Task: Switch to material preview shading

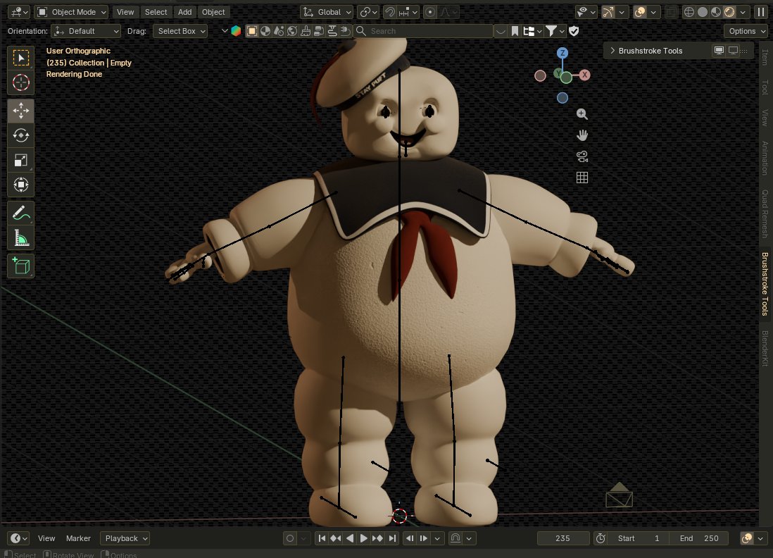Action: pos(716,13)
